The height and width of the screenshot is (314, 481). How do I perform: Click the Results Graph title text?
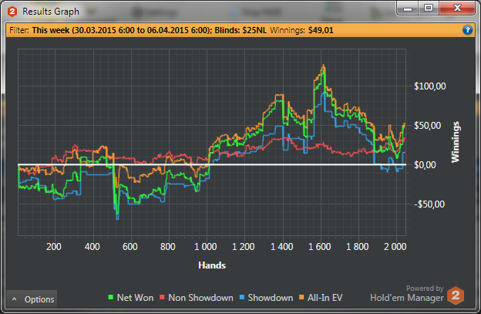click(x=51, y=12)
